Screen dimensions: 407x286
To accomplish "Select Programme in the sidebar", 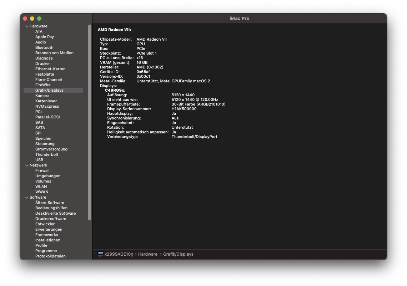I will tap(46, 251).
